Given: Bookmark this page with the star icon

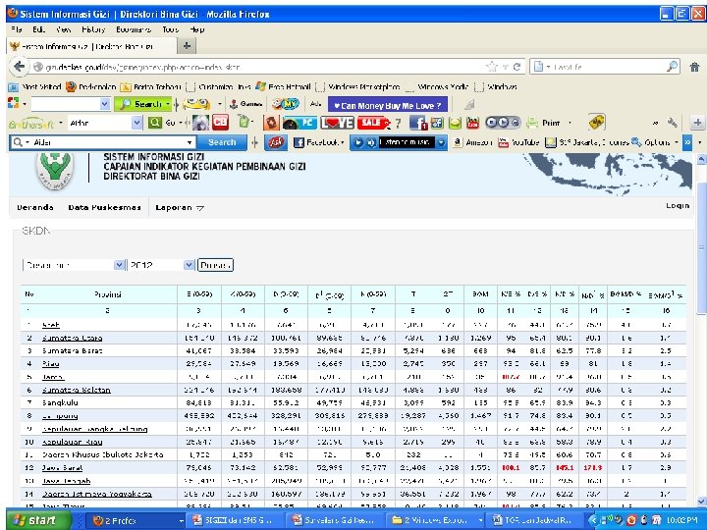Looking at the screenshot, I should point(491,67).
